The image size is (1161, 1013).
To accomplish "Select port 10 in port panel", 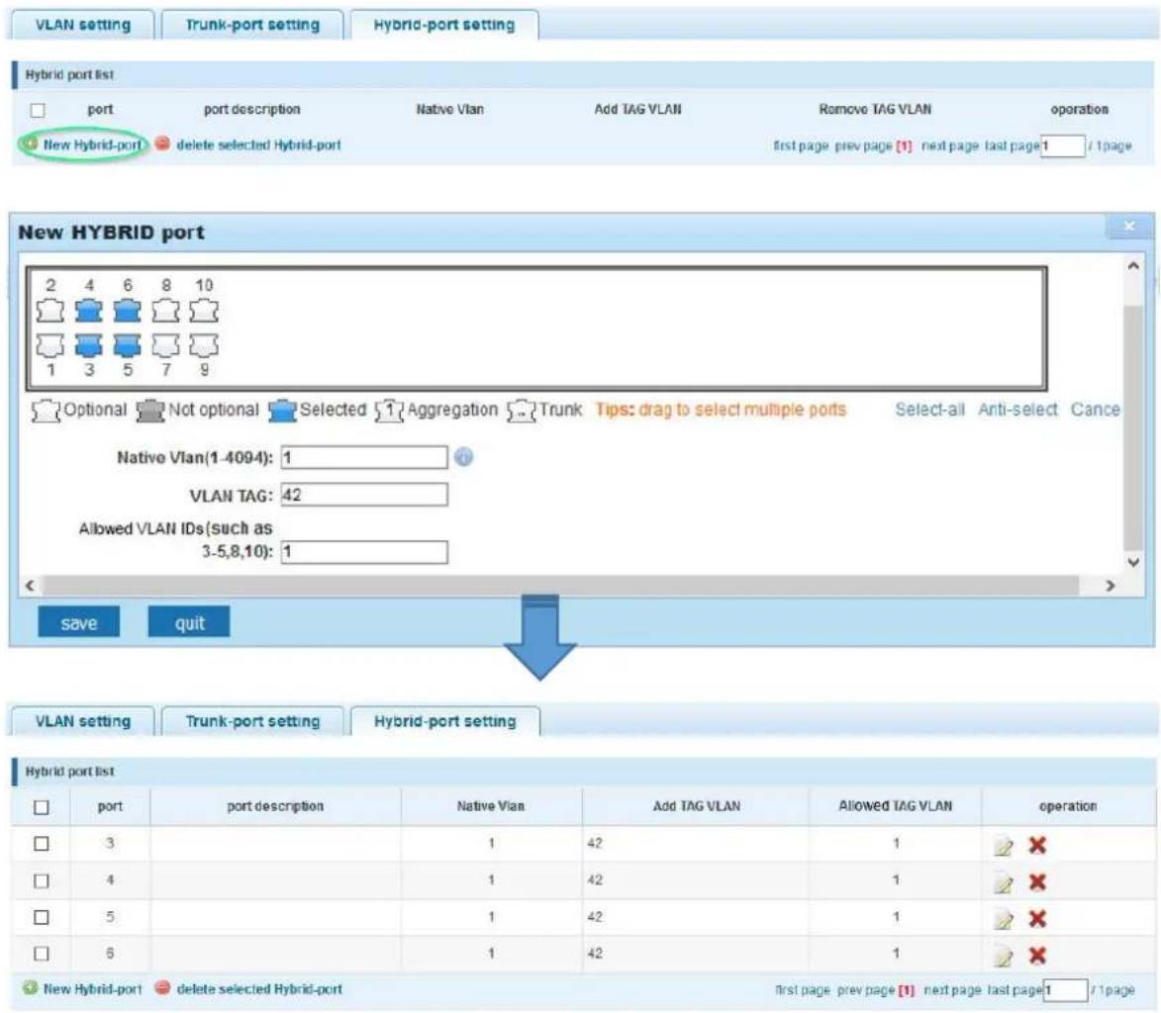I will pyautogui.click(x=204, y=311).
